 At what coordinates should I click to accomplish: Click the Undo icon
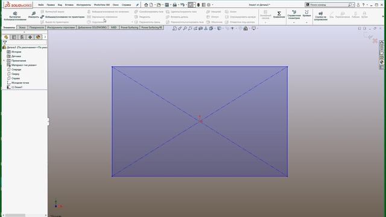182,5
